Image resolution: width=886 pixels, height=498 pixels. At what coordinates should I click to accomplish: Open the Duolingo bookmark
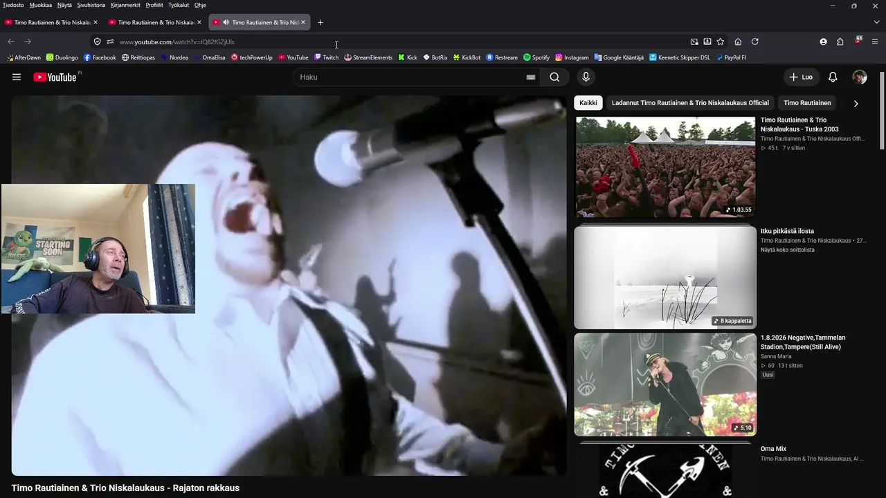[62, 57]
